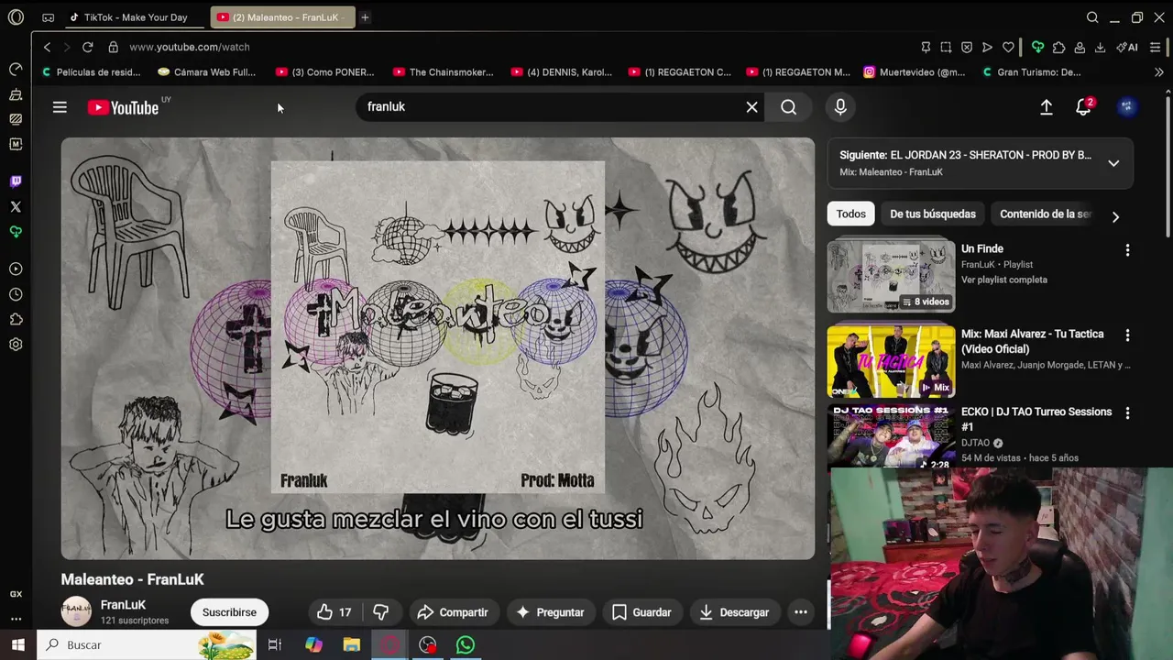Open the green cloud download sidebar icon
Viewport: 1173px width, 660px height.
click(x=16, y=232)
